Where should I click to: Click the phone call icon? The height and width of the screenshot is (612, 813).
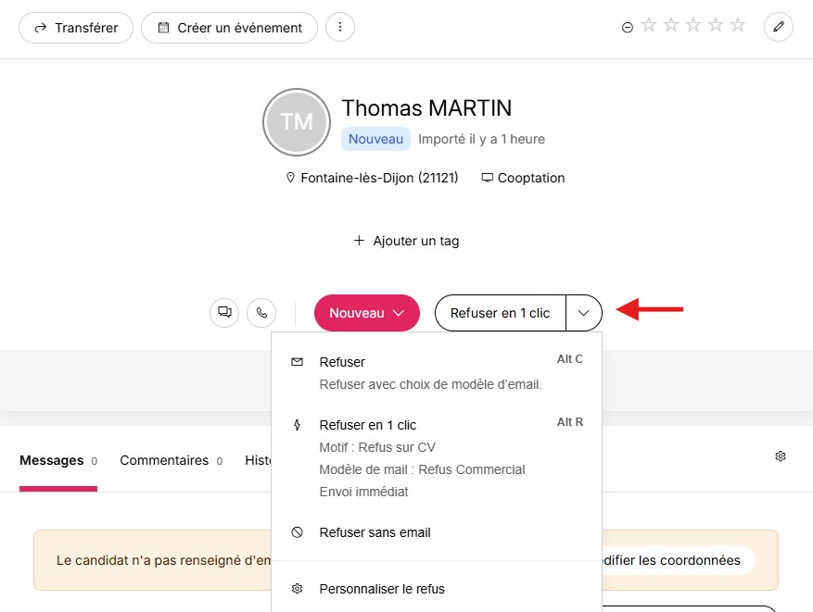tap(261, 313)
